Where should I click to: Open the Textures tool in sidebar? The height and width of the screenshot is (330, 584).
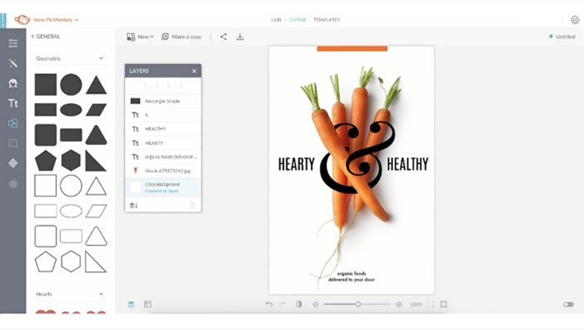click(13, 163)
